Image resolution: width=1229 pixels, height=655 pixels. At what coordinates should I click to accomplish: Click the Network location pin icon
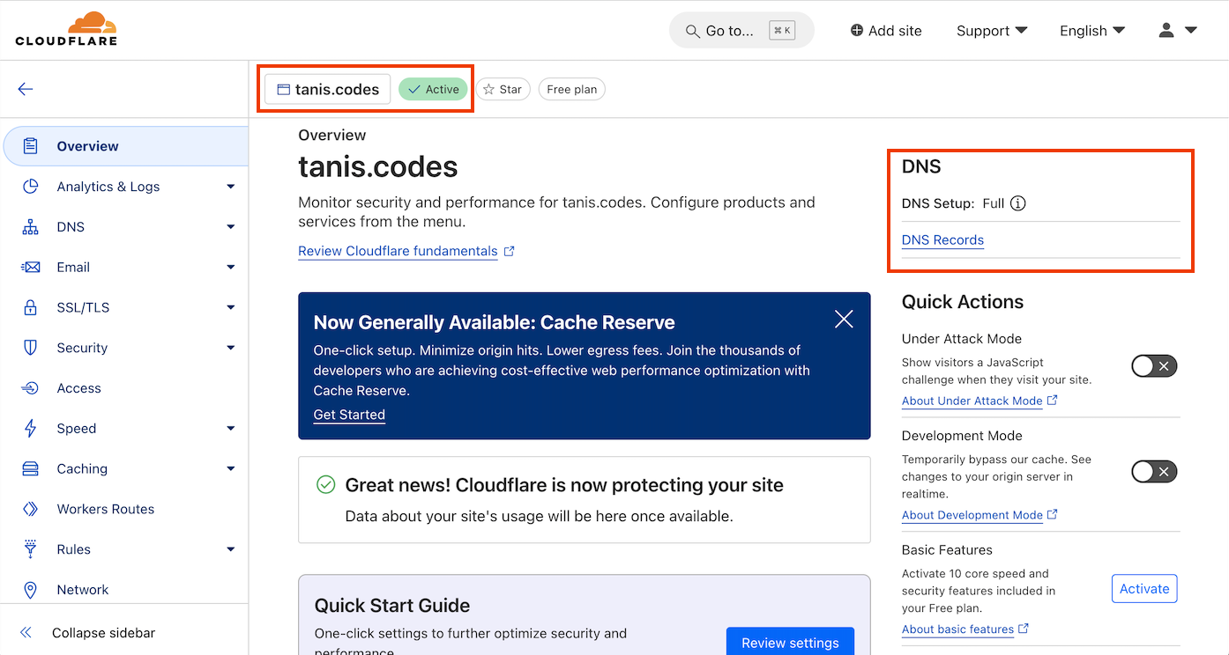[31, 590]
